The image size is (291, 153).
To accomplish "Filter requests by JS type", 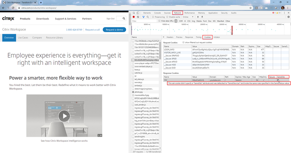I will click(x=185, y=21).
